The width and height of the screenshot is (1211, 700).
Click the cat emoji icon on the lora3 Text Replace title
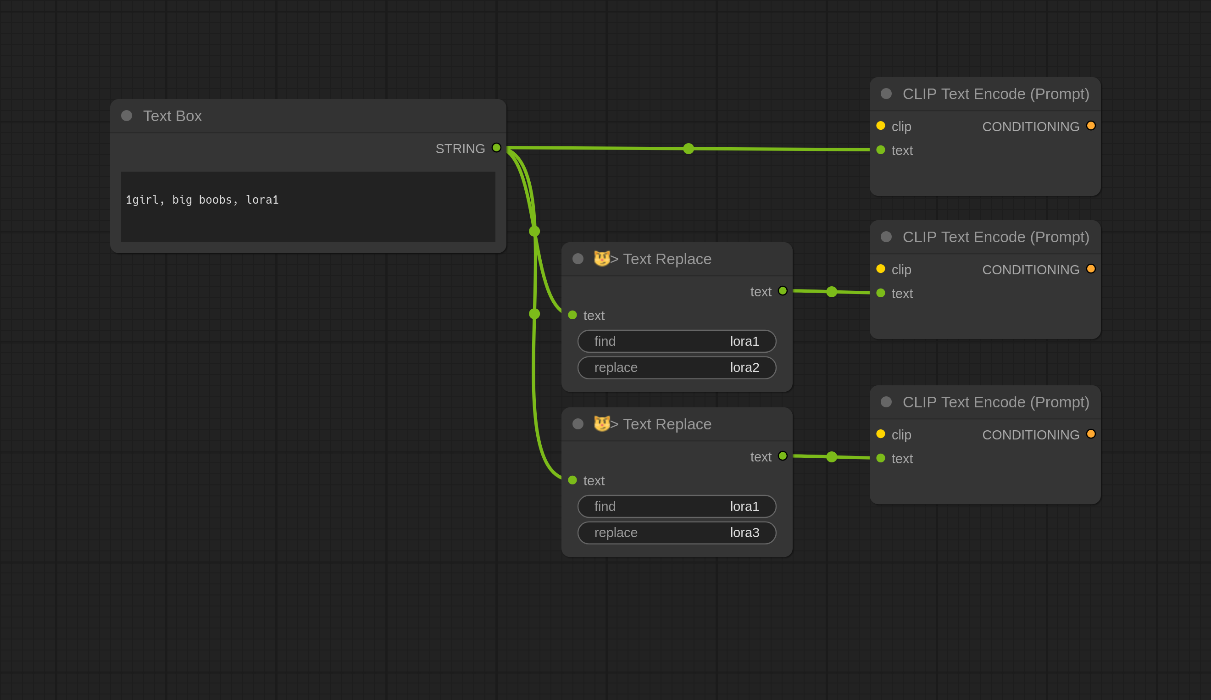(602, 423)
